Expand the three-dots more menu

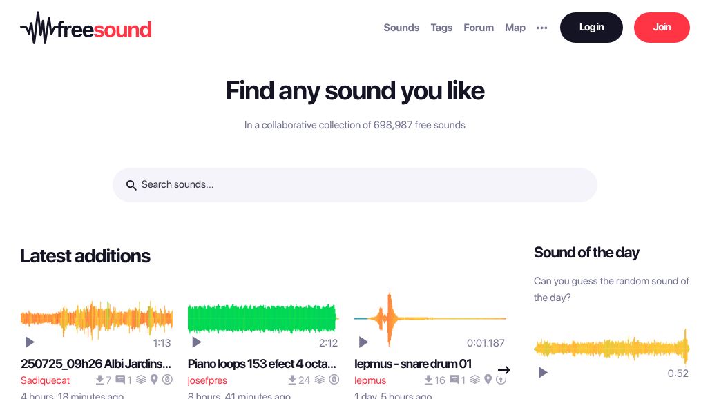(541, 28)
